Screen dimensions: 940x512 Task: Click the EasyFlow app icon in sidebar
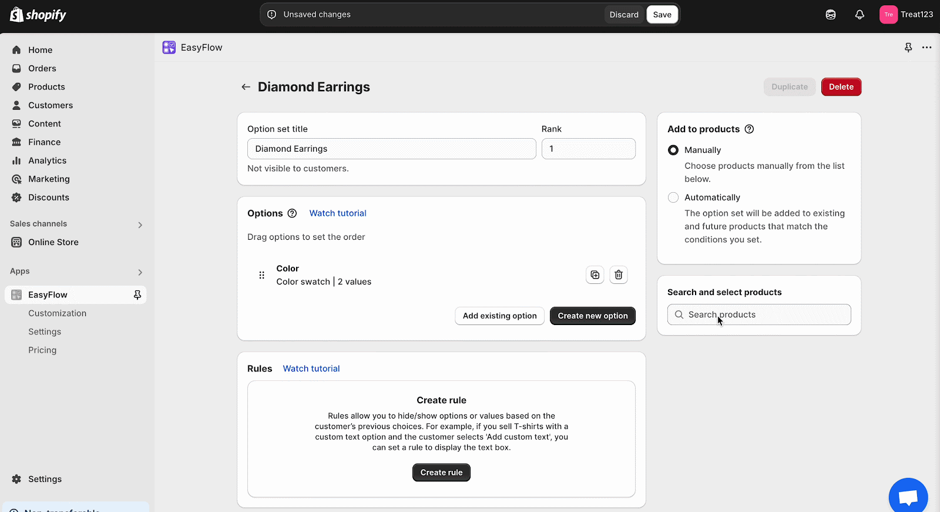point(16,295)
